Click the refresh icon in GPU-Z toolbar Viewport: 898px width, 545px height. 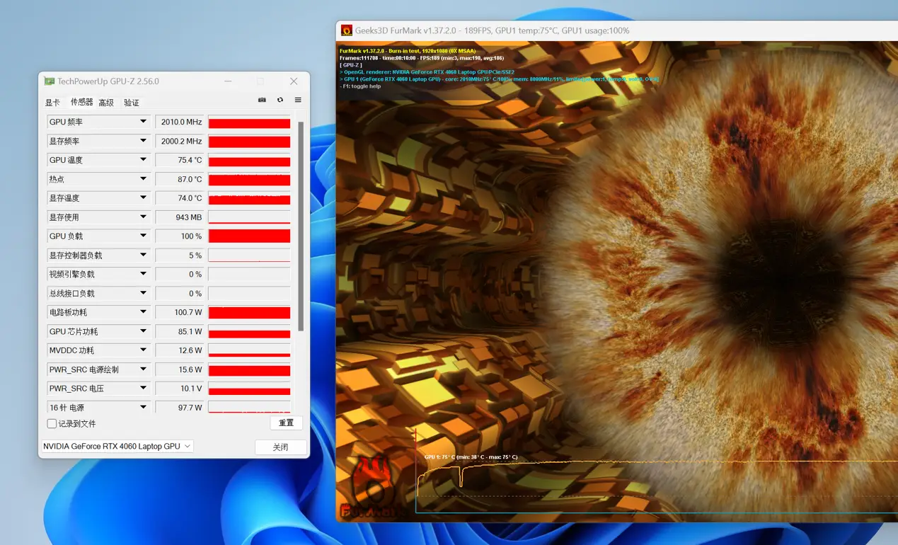(280, 101)
